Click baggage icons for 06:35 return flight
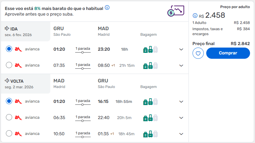Screen dimensions: 255x143 click(x=150, y=118)
